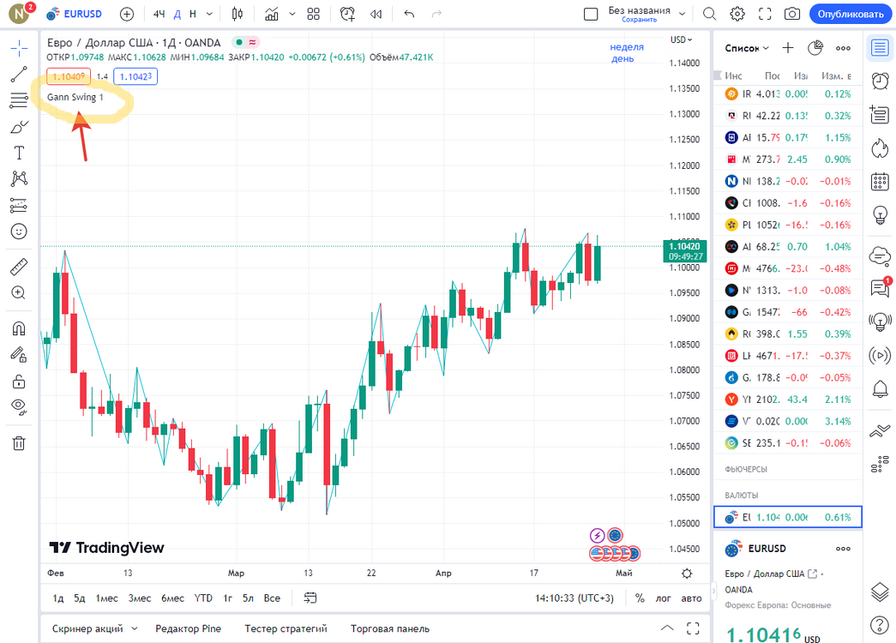This screenshot has width=896, height=643.
Task: Open the Тестер стратегий tab
Action: [x=286, y=628]
